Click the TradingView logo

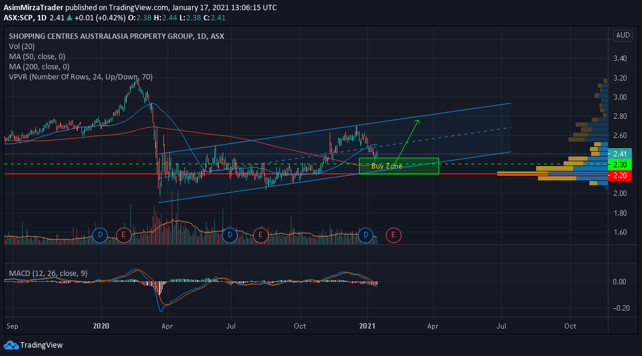tap(33, 345)
